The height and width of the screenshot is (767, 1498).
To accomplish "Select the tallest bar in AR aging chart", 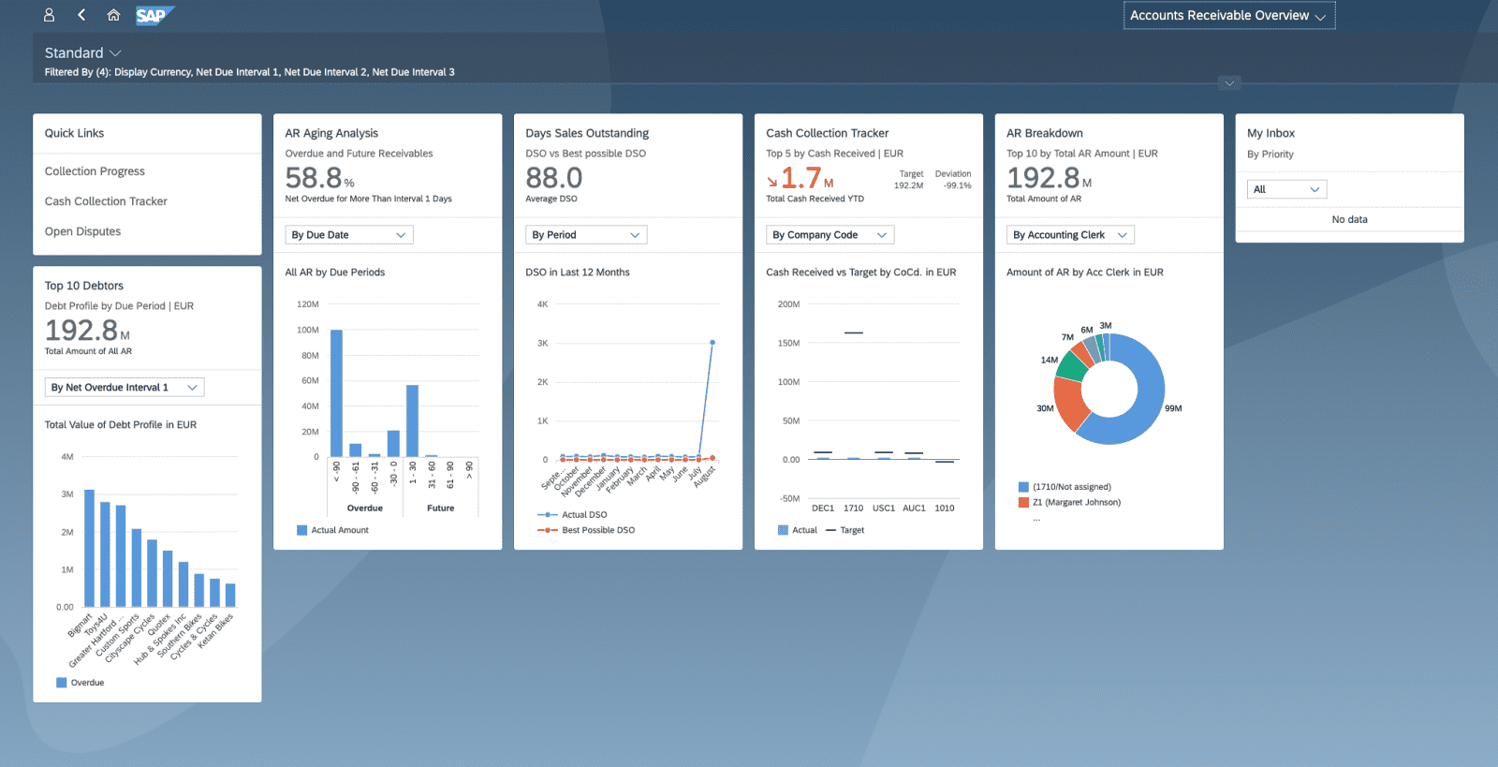I will pyautogui.click(x=336, y=393).
